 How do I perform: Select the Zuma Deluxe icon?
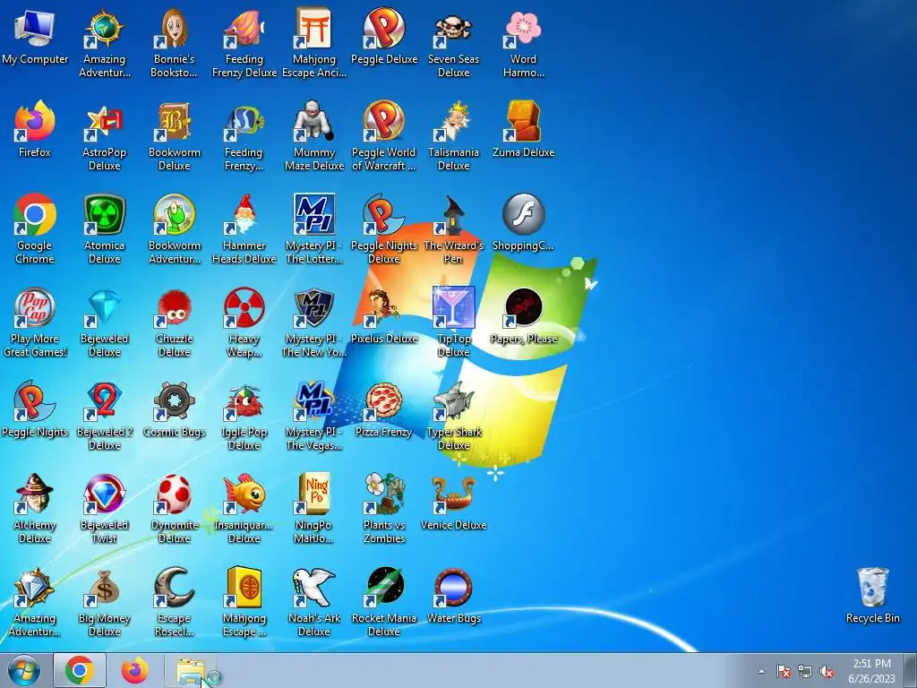523,130
